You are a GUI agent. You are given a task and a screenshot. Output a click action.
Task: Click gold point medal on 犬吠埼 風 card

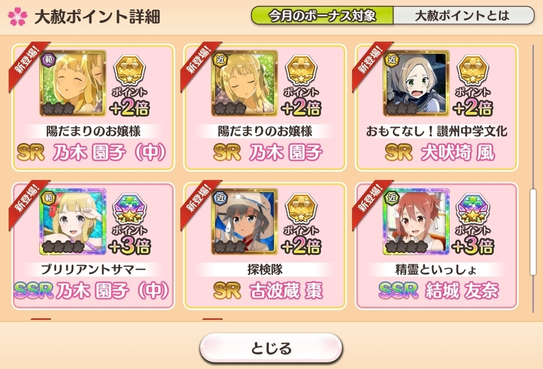[x=473, y=71]
